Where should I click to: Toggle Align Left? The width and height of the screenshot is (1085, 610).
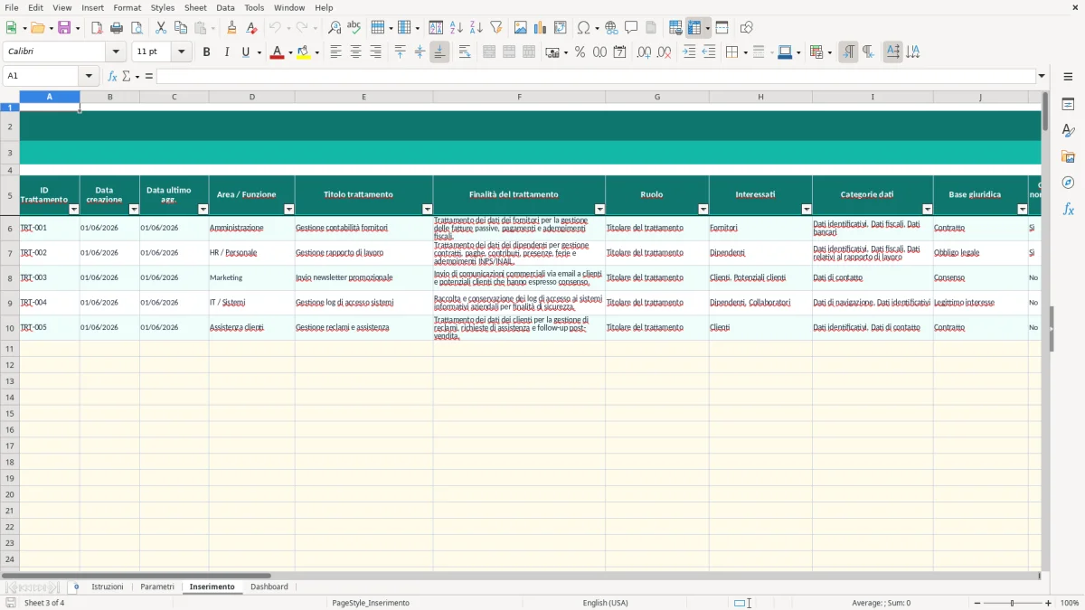click(x=335, y=52)
